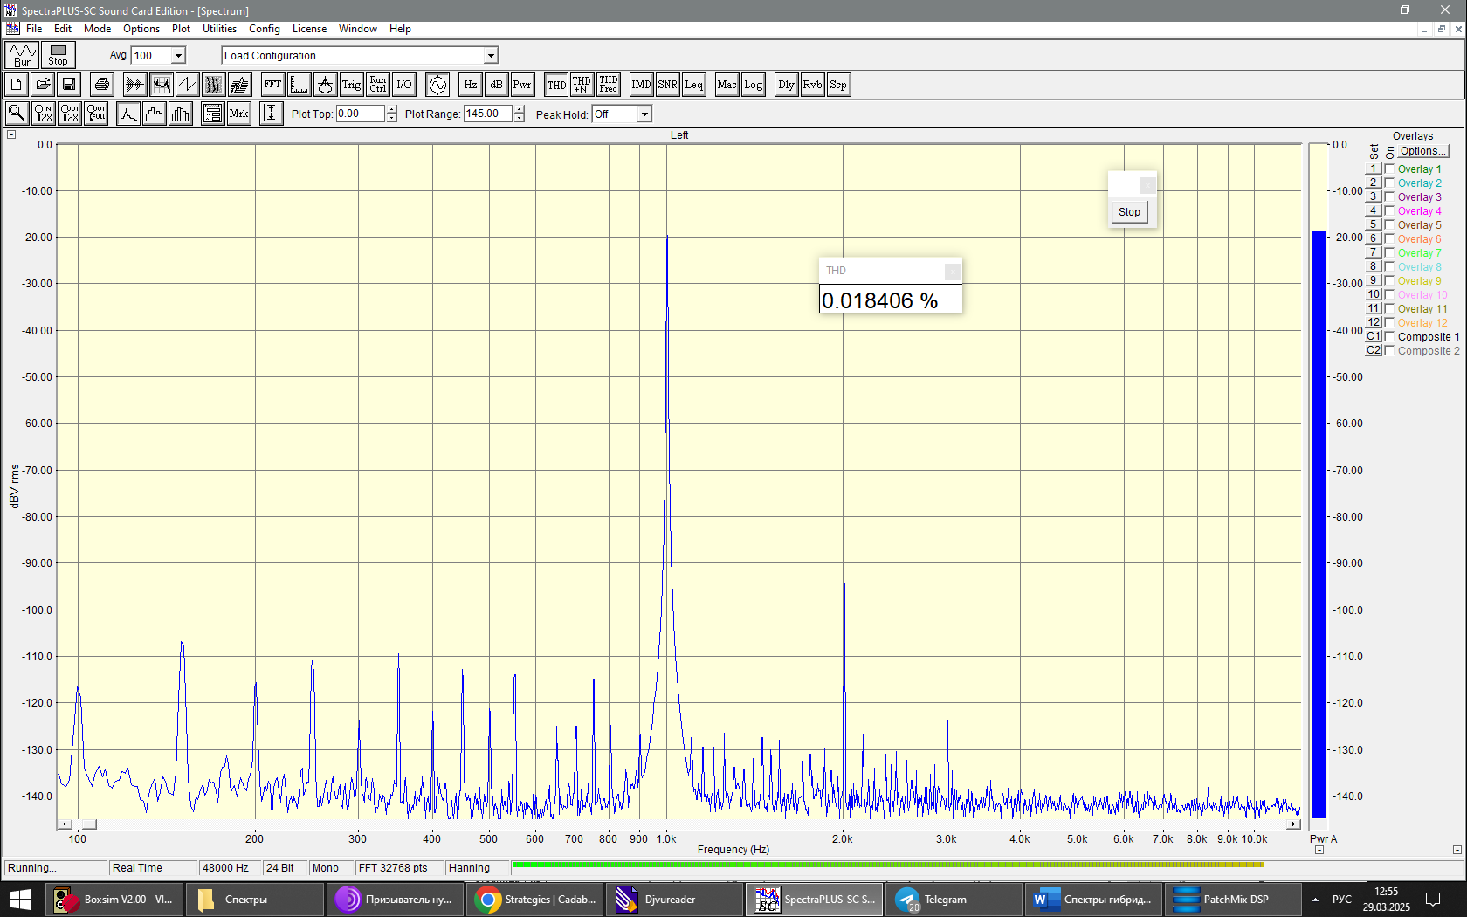1467x917 pixels.
Task: Click the overlay Options... button
Action: 1423,151
